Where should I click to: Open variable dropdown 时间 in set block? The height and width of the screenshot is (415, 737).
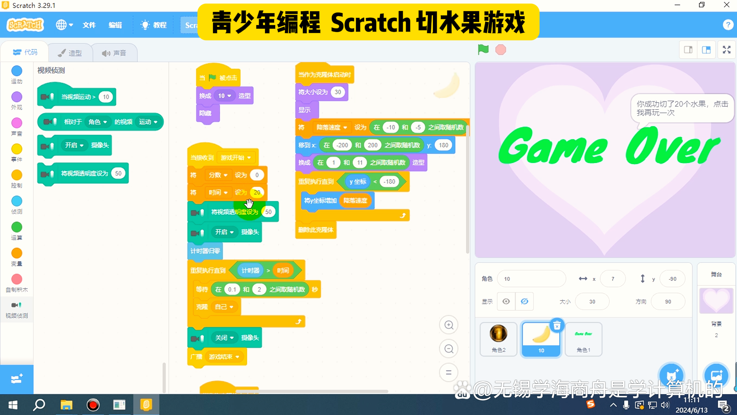pyautogui.click(x=218, y=192)
